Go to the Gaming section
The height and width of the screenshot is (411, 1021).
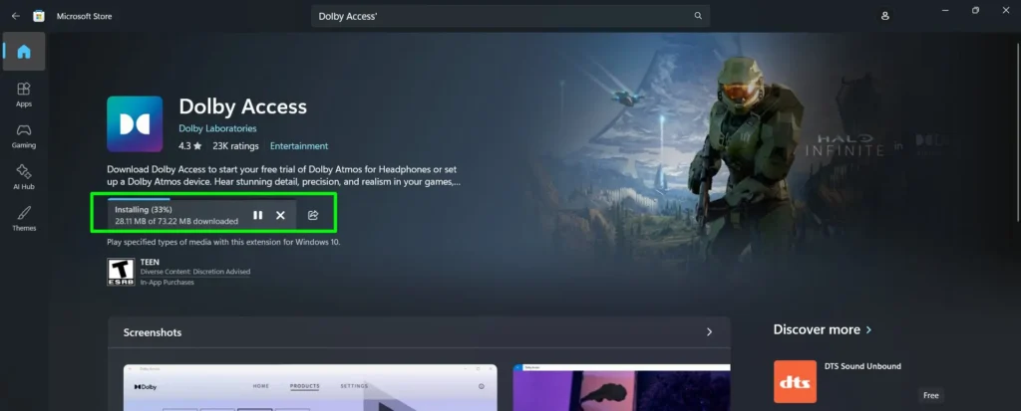(x=24, y=136)
